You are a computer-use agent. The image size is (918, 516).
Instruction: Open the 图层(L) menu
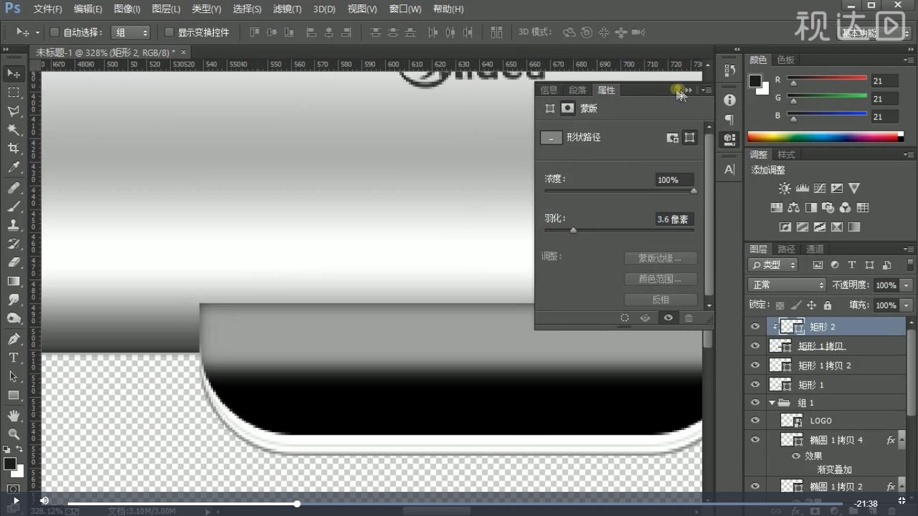tap(166, 9)
